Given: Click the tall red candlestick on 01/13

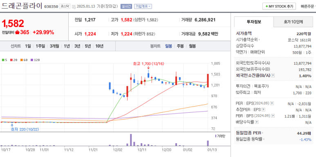Looking at the screenshot, I should click(x=208, y=81).
